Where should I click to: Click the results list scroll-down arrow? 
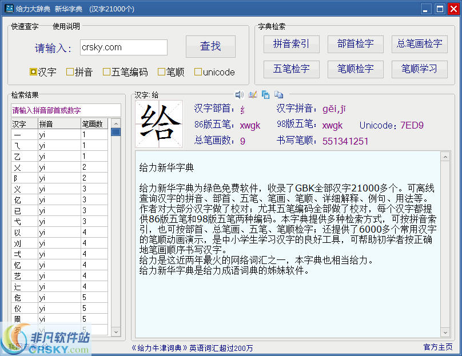point(116,332)
